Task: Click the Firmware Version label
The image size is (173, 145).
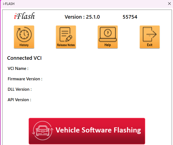Action: pos(25,79)
